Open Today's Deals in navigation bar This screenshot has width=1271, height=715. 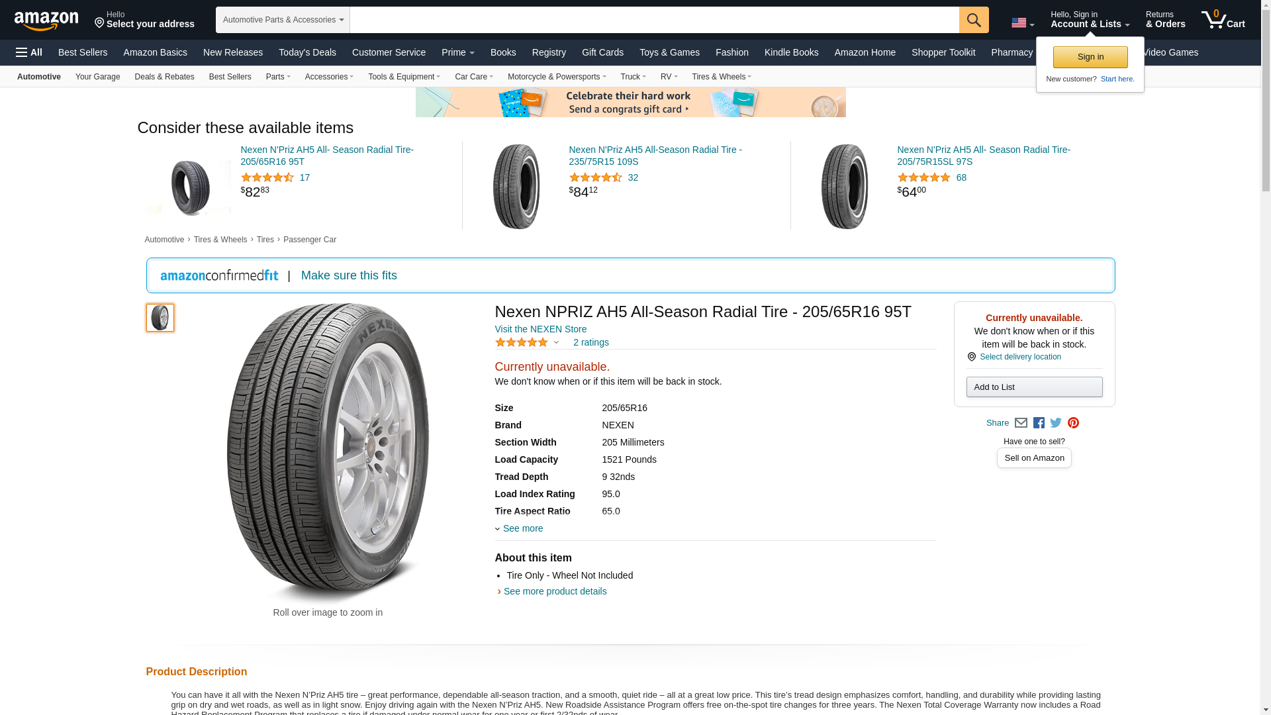coord(307,52)
